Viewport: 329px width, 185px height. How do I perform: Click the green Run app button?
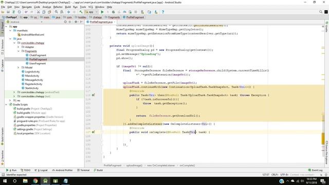102,12
